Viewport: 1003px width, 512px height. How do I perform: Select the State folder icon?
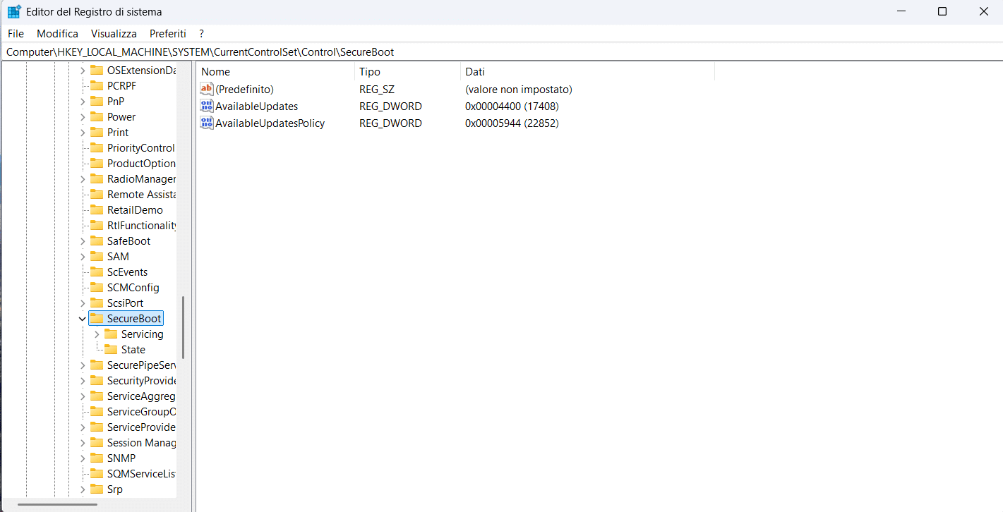tap(111, 350)
